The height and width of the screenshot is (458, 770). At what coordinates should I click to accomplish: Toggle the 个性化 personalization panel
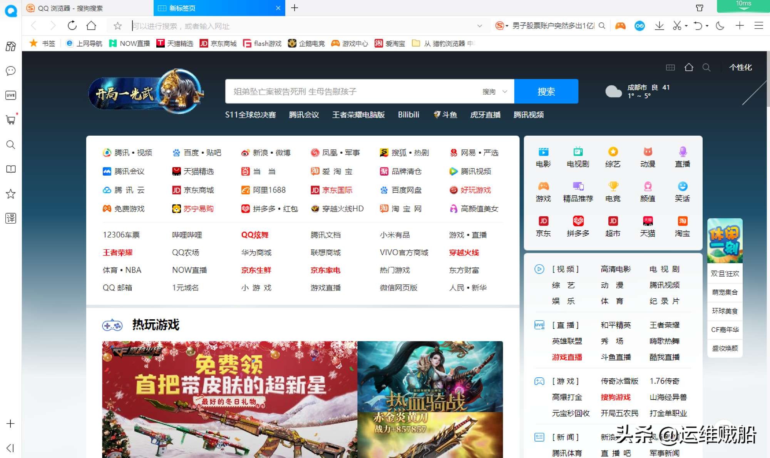740,67
